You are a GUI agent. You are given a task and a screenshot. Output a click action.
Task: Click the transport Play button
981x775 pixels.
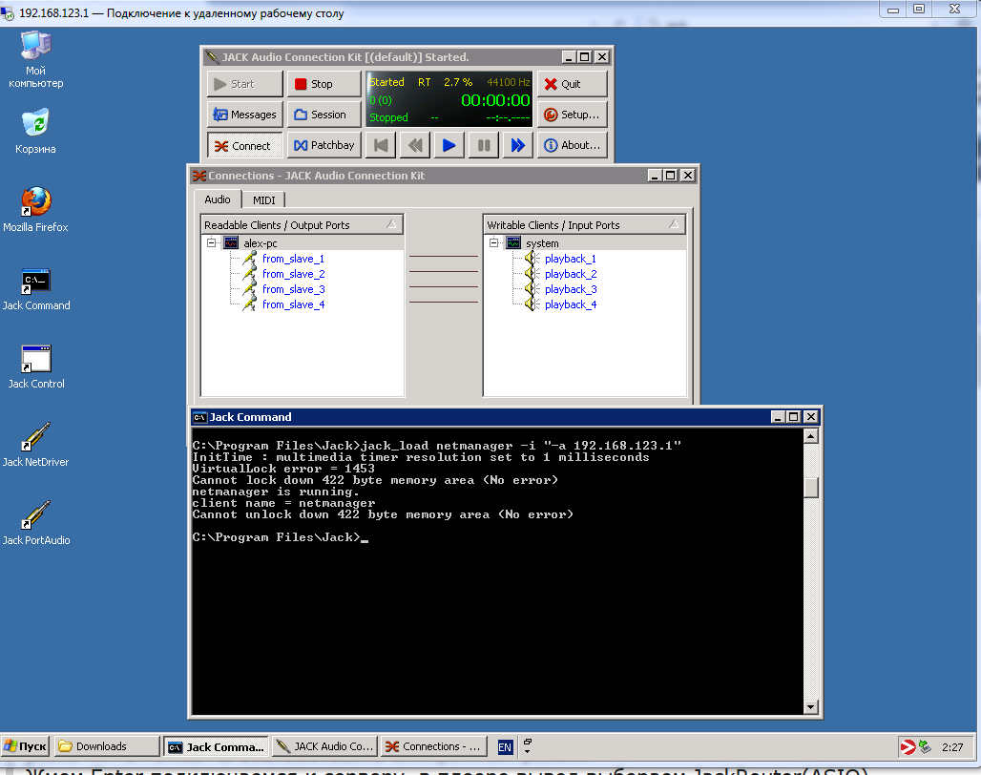pos(449,145)
